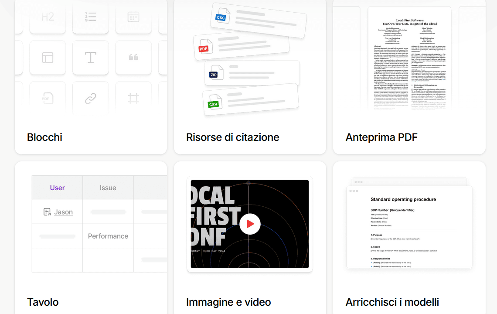The width and height of the screenshot is (497, 314).
Task: Select the numbered list block icon
Action: (90, 17)
